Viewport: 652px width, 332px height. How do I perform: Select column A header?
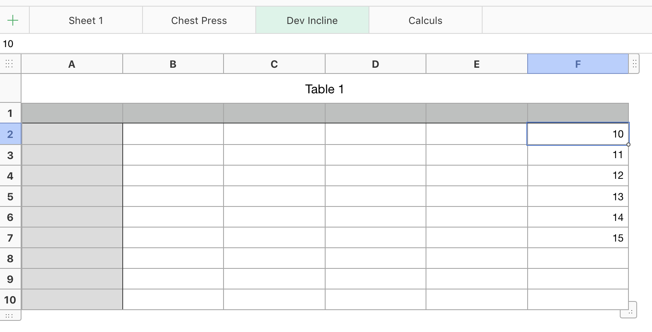click(72, 64)
